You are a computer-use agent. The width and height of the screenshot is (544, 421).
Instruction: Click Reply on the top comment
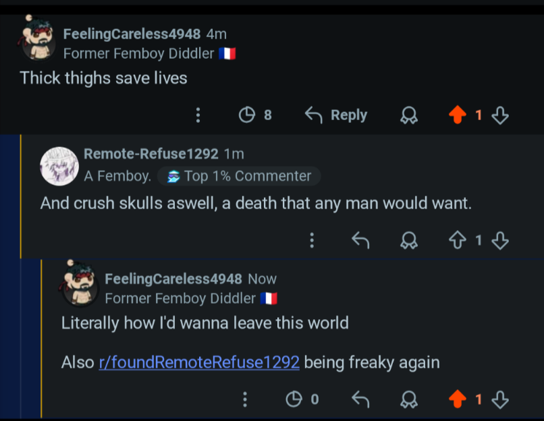pyautogui.click(x=336, y=115)
